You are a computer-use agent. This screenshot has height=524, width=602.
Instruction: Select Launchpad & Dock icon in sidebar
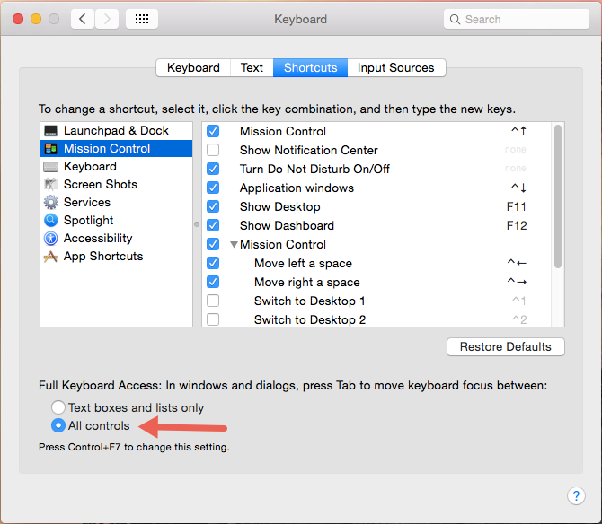coord(51,131)
